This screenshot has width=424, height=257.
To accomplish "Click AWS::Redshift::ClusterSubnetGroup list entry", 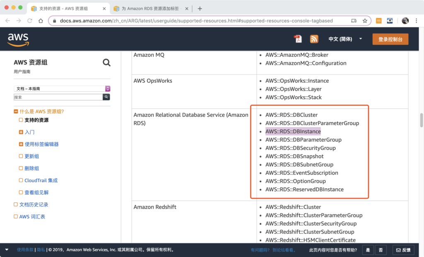I will point(310,232).
